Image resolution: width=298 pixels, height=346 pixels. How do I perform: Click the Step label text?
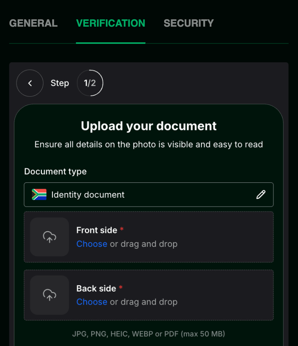coord(60,83)
